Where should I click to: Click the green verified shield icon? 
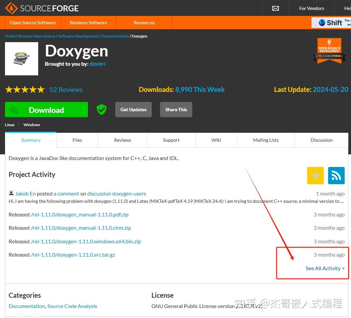101,109
